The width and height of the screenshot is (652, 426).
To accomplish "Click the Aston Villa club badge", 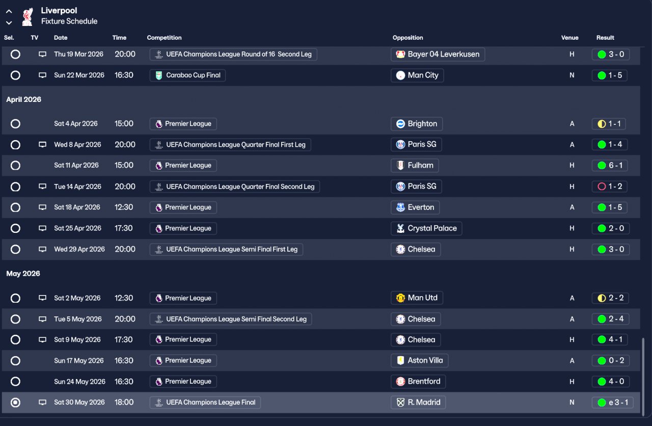I will [x=400, y=361].
